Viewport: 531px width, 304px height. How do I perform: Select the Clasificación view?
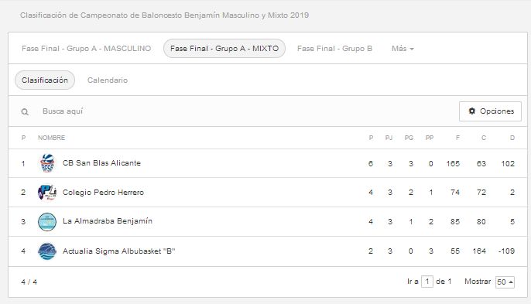(x=45, y=80)
